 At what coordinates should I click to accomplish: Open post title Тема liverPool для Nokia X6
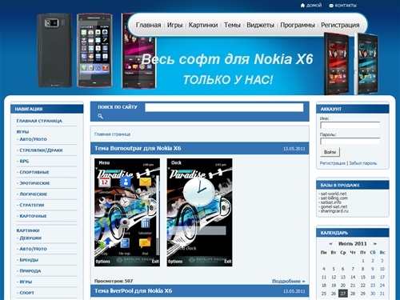pos(133,290)
